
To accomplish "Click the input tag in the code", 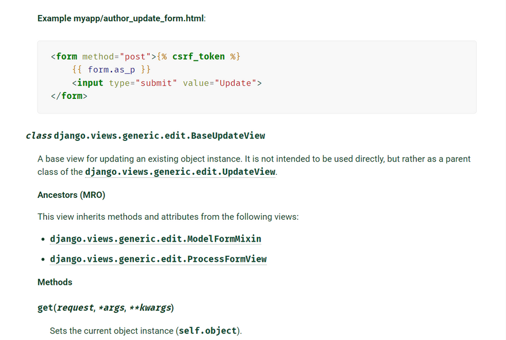I will tap(90, 83).
